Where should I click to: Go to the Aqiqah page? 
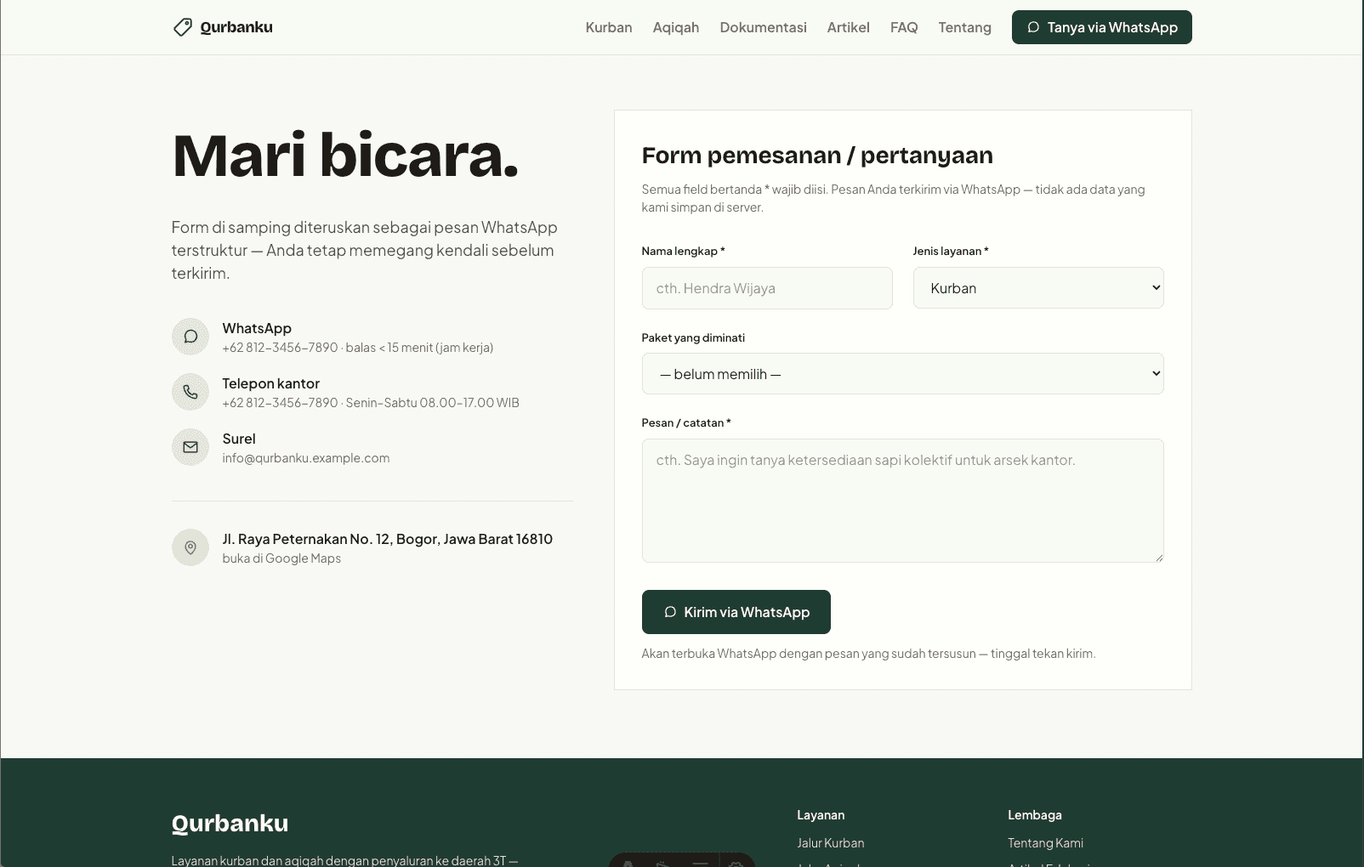(676, 27)
